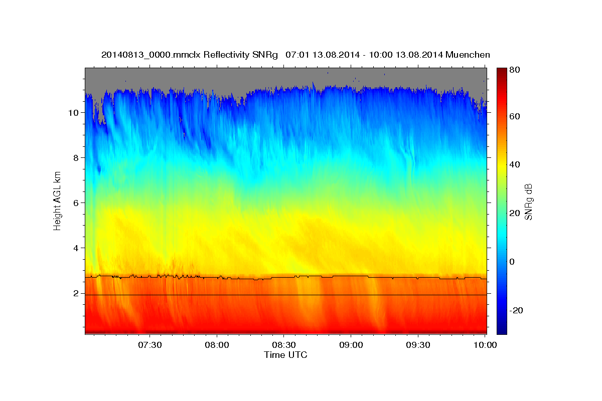The width and height of the screenshot is (602, 401).
Task: Click the 08:00 time tick label
Action: [217, 345]
